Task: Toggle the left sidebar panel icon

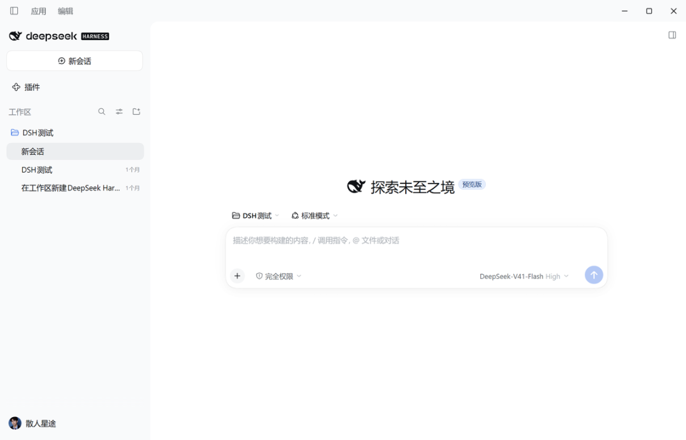Action: point(14,11)
